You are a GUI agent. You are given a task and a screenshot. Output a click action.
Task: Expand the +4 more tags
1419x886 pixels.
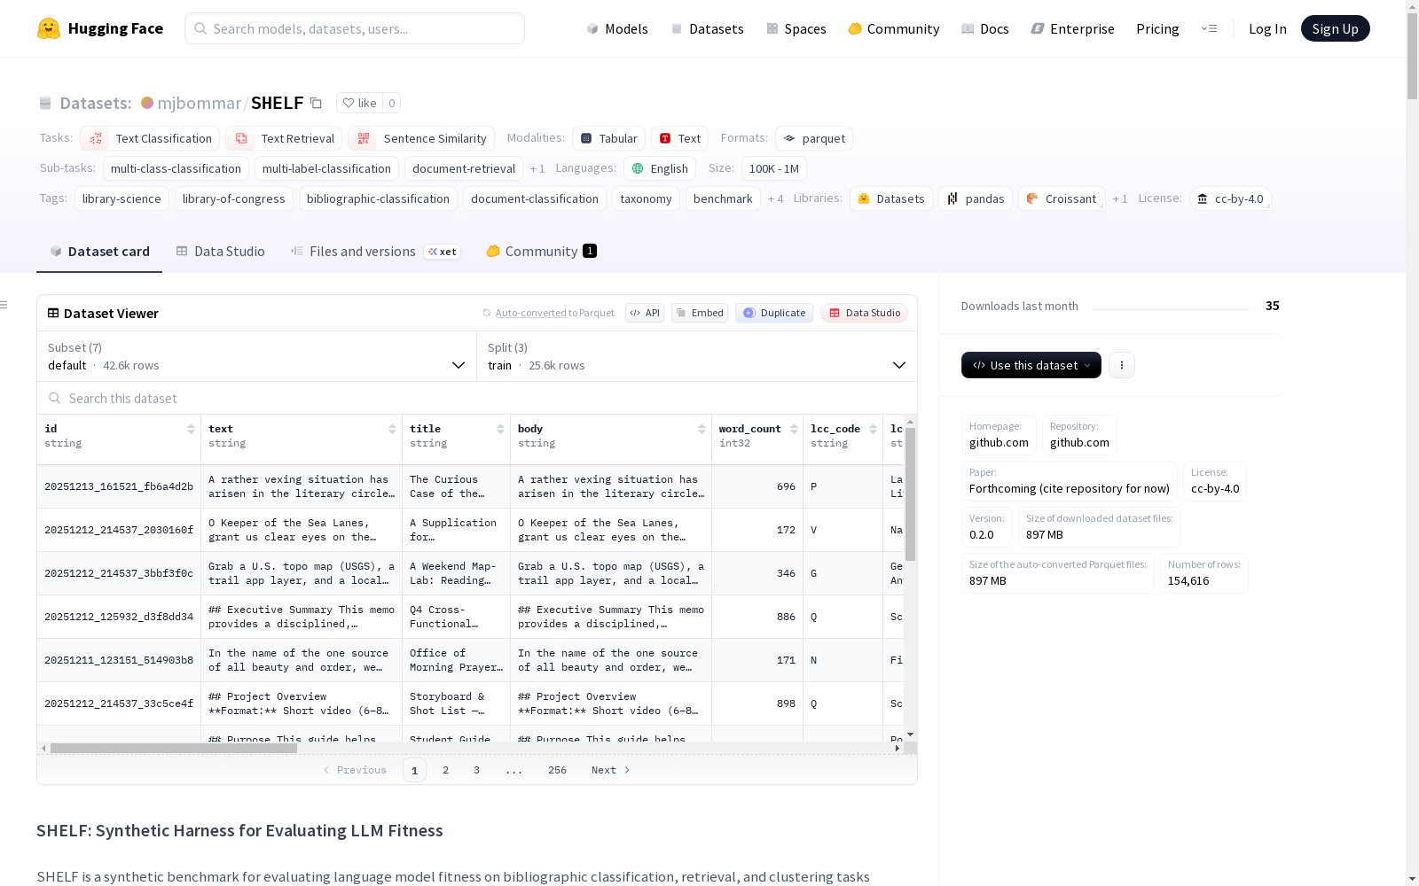click(x=775, y=198)
